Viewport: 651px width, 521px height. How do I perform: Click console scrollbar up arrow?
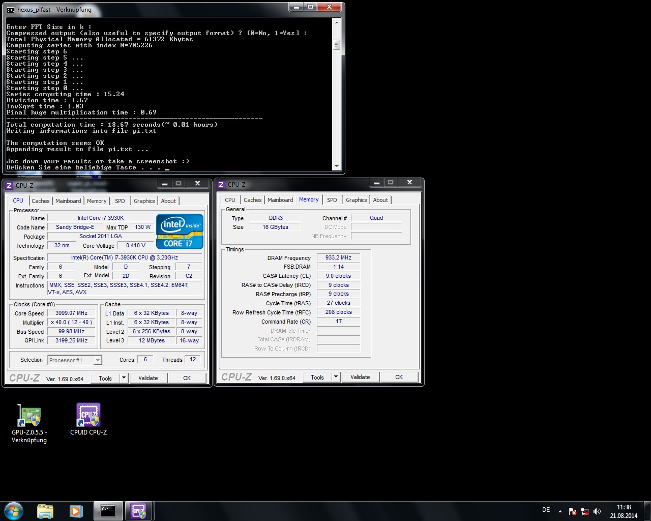click(336, 22)
